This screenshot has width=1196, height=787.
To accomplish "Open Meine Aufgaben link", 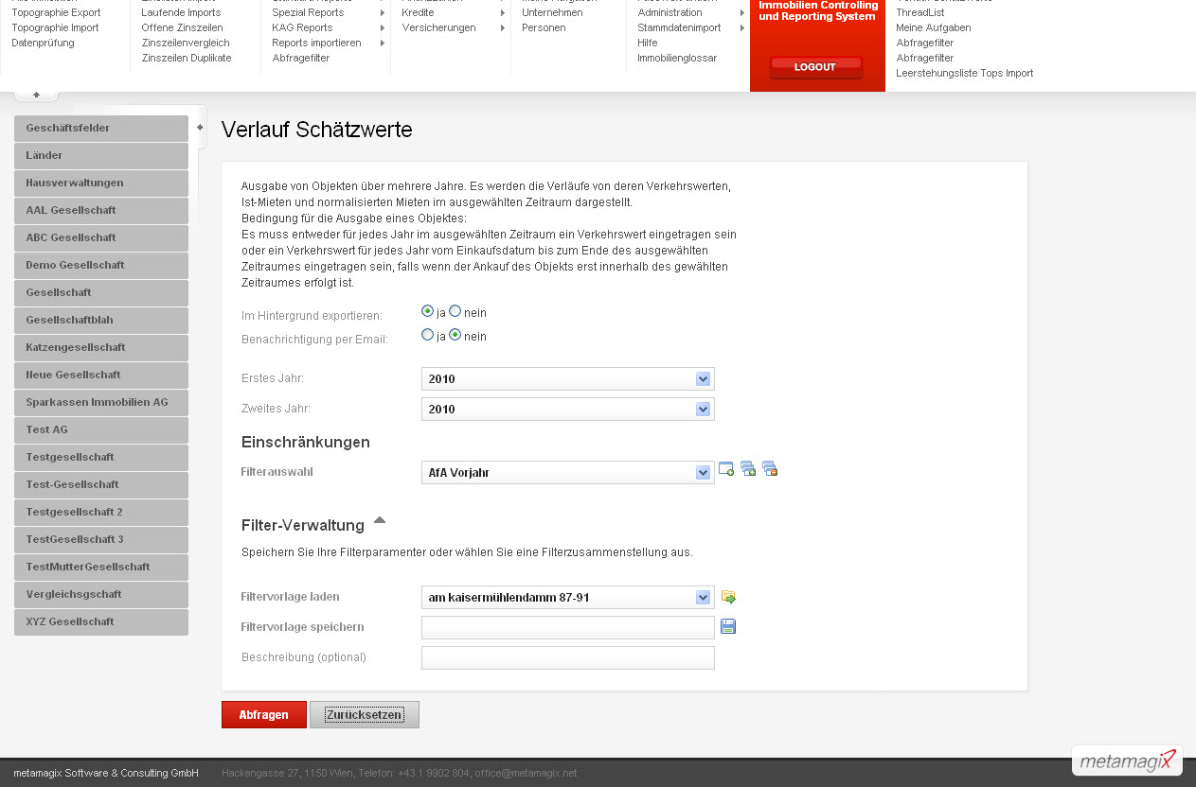I will coord(934,27).
